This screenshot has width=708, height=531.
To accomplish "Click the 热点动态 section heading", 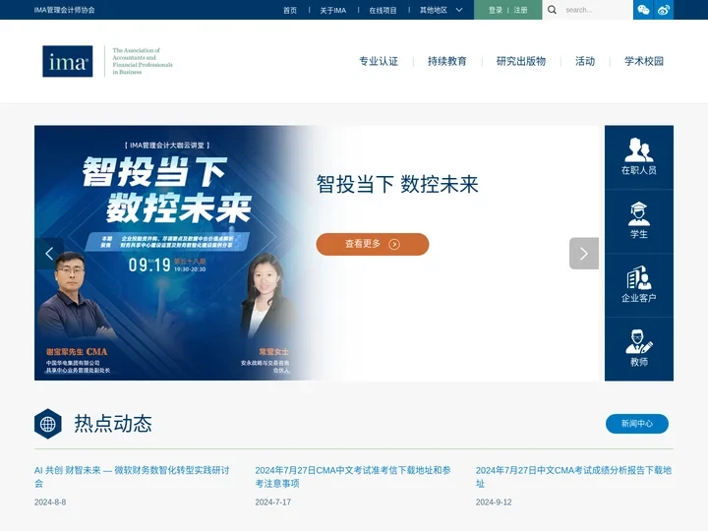I will (113, 424).
